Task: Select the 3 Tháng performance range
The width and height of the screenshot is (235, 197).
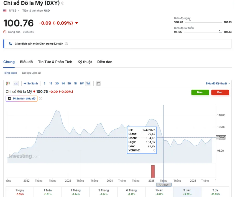Action: (x=104, y=192)
